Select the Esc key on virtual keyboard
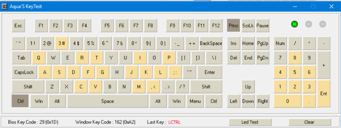The width and height of the screenshot is (341, 128). tap(18, 25)
